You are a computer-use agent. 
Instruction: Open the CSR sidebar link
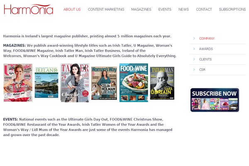pyautogui.click(x=202, y=70)
